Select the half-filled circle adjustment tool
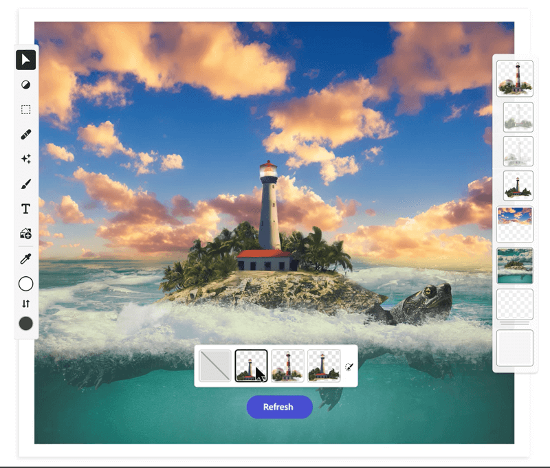 coord(25,85)
